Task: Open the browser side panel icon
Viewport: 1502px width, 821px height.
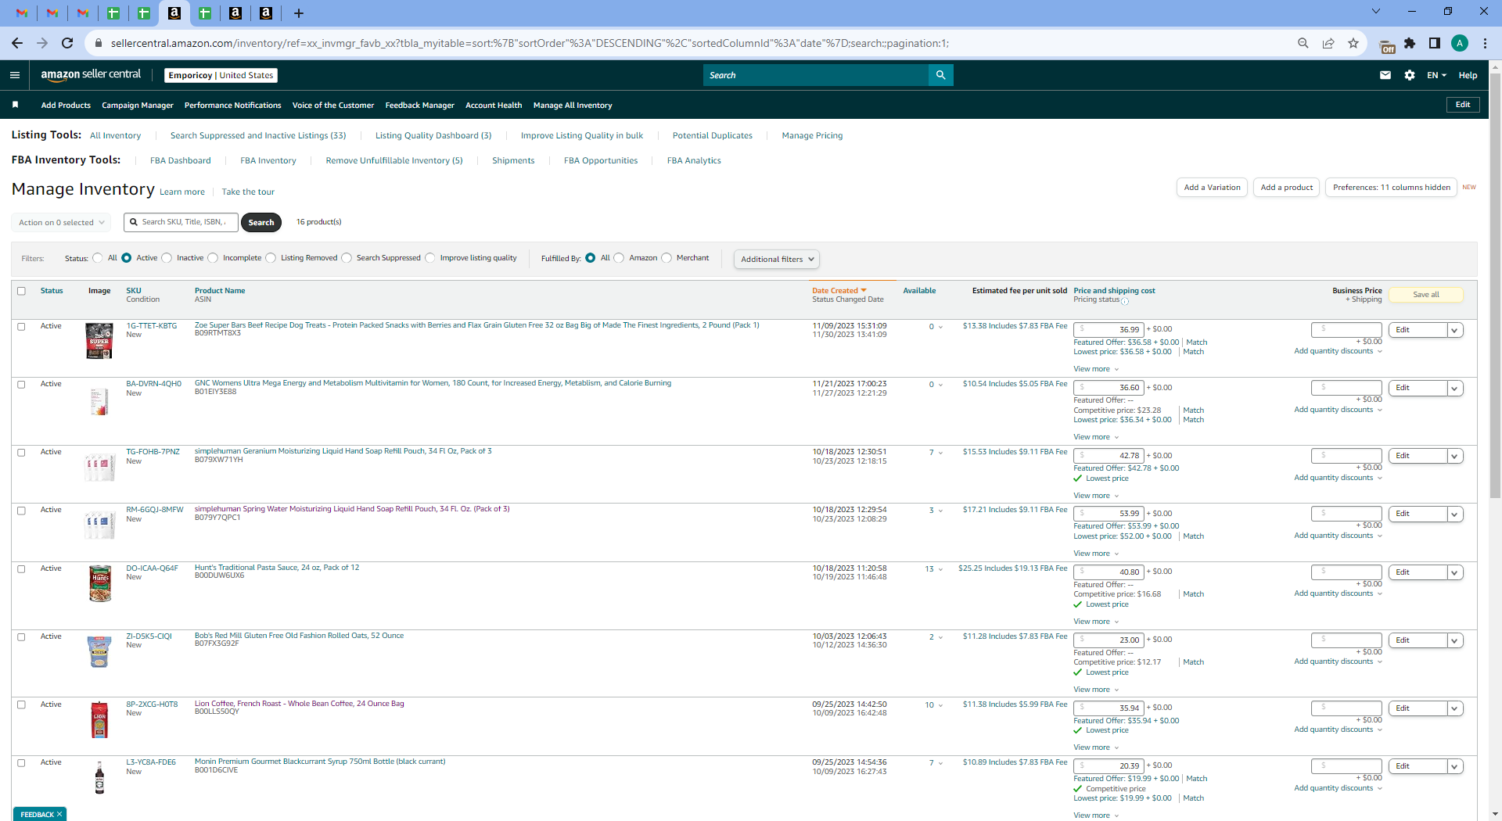Action: pos(1435,43)
